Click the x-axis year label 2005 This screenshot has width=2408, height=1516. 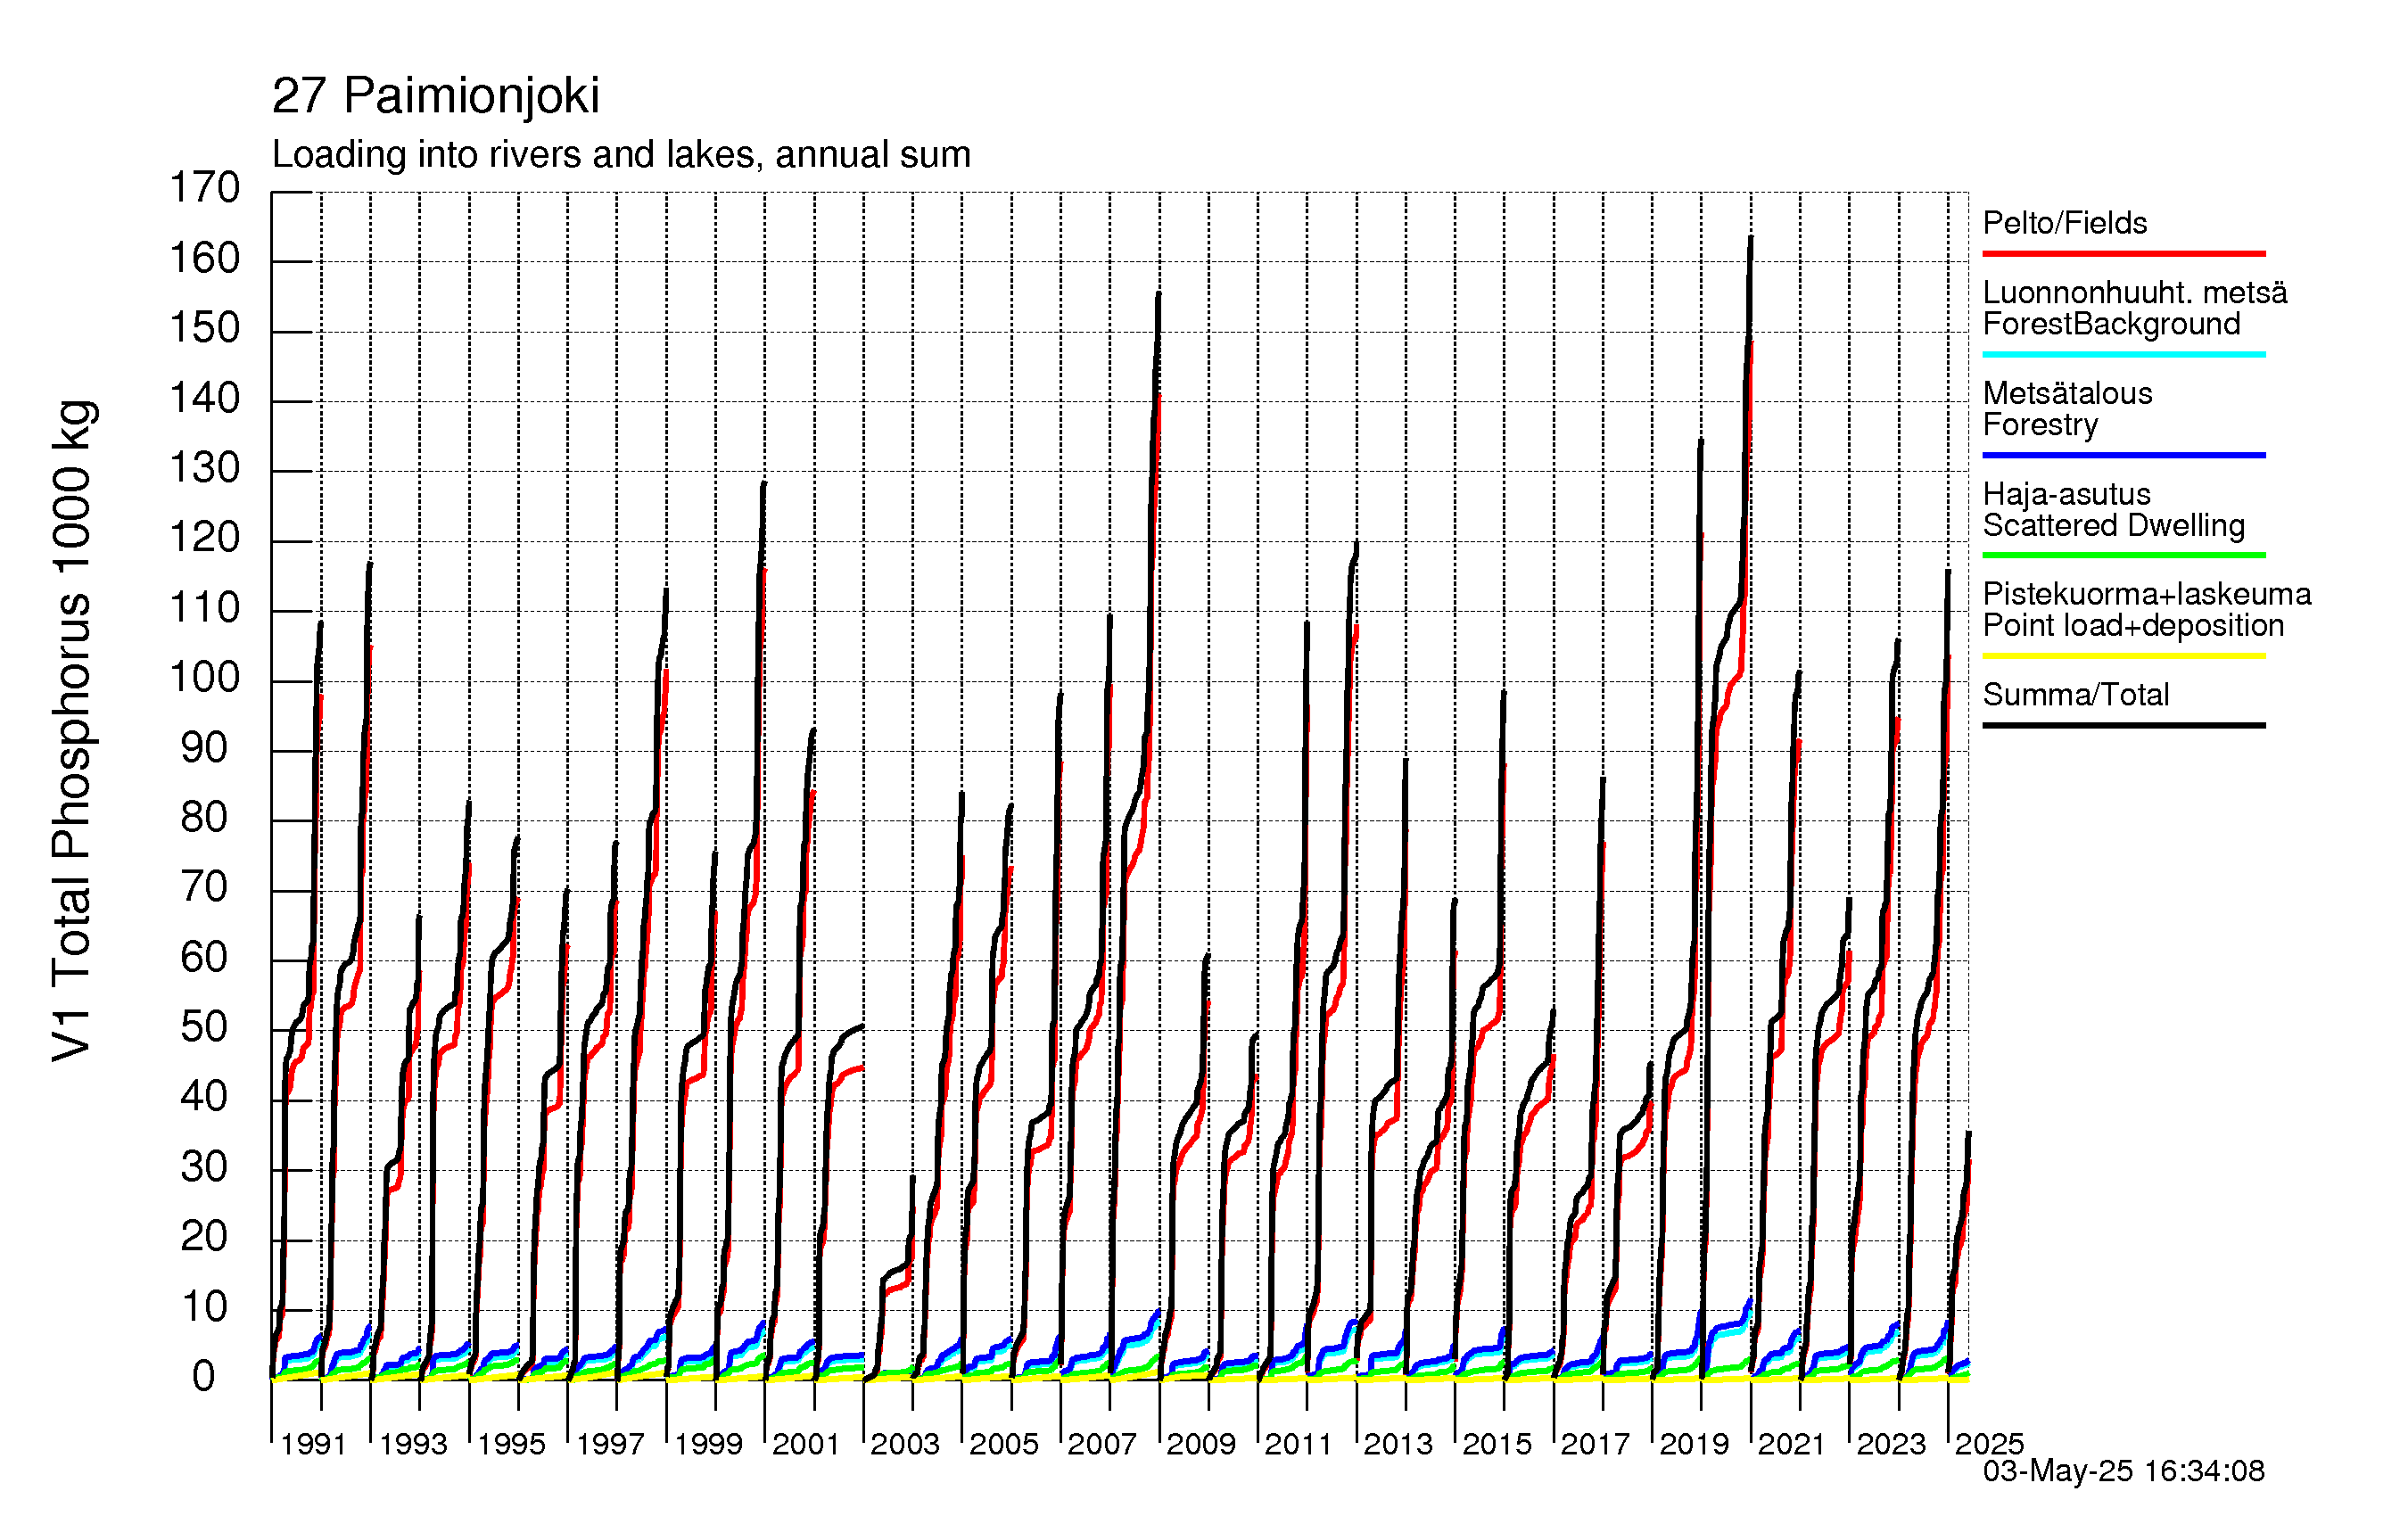tap(1004, 1444)
